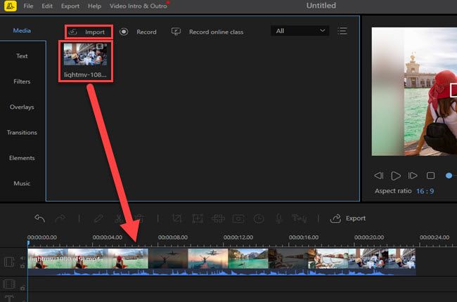Click the record circle icon
Screen dimensions: 457x302
(x=124, y=32)
